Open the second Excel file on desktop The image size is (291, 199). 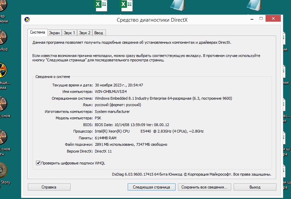[126, 5]
